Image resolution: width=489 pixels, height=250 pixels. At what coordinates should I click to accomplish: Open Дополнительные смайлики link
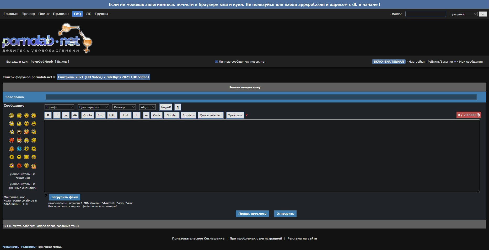[23, 176]
